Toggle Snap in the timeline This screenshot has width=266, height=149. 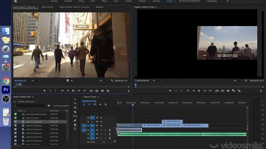click(x=89, y=105)
